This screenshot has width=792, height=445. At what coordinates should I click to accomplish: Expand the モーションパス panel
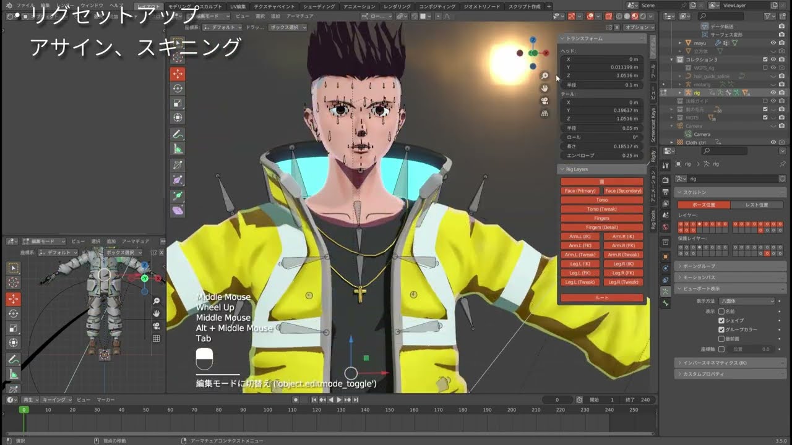[731, 278]
